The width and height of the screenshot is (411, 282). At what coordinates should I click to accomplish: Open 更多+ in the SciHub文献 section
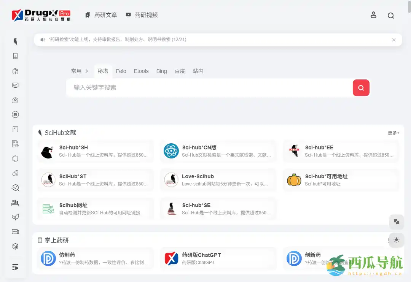pyautogui.click(x=393, y=133)
